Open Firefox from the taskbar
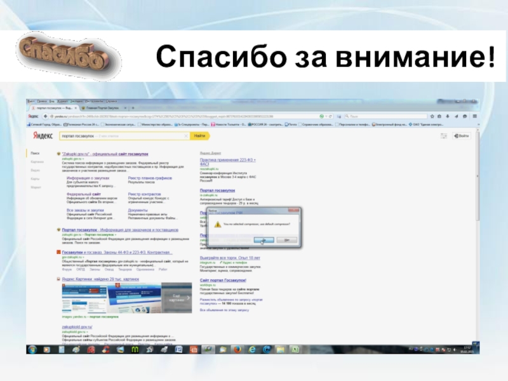508x381 pixels. (x=237, y=349)
